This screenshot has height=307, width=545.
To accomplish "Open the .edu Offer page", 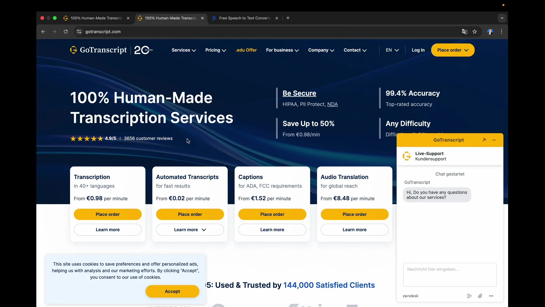I will click(246, 50).
